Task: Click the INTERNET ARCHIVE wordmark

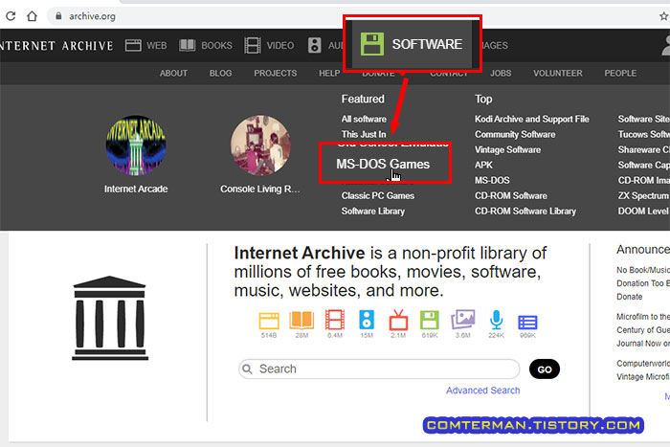Action: point(56,46)
